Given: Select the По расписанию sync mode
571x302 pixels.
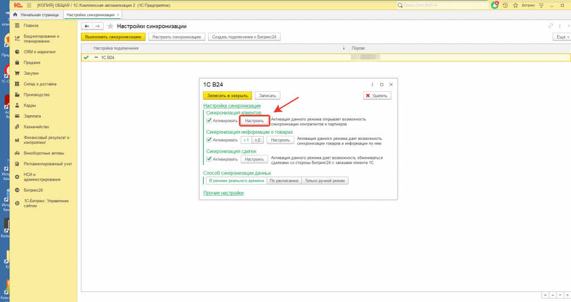Looking at the screenshot, I should pyautogui.click(x=284, y=181).
